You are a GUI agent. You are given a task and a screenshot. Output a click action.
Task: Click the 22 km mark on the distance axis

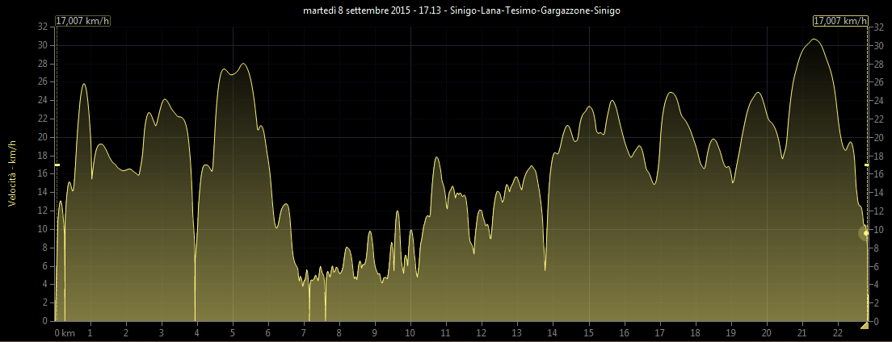pyautogui.click(x=837, y=332)
